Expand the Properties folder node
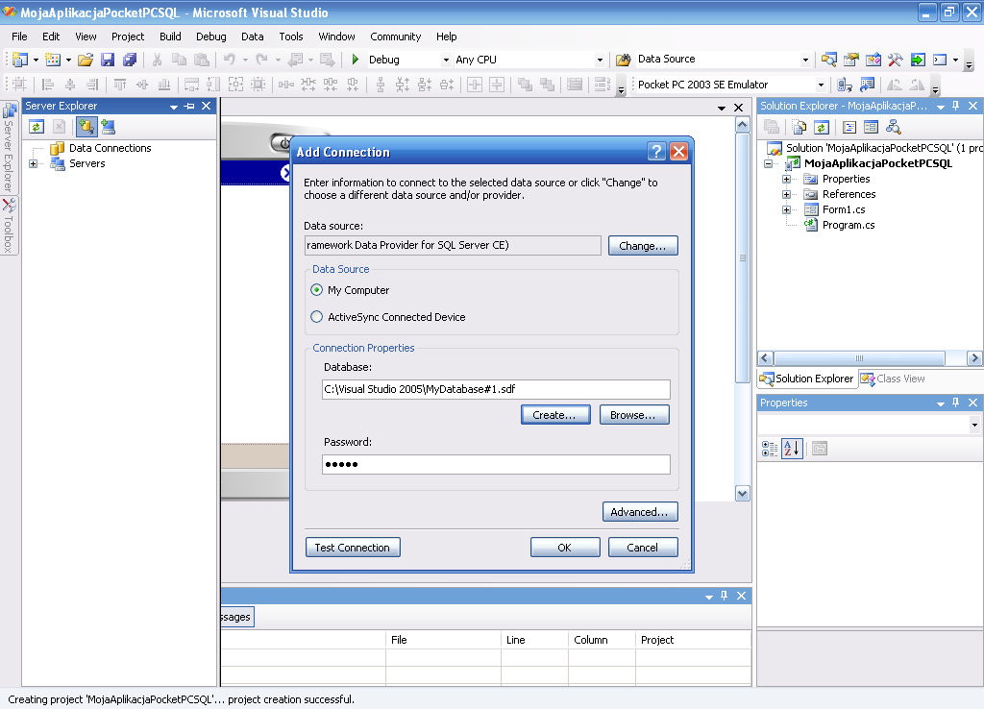The image size is (984, 709). coord(786,179)
